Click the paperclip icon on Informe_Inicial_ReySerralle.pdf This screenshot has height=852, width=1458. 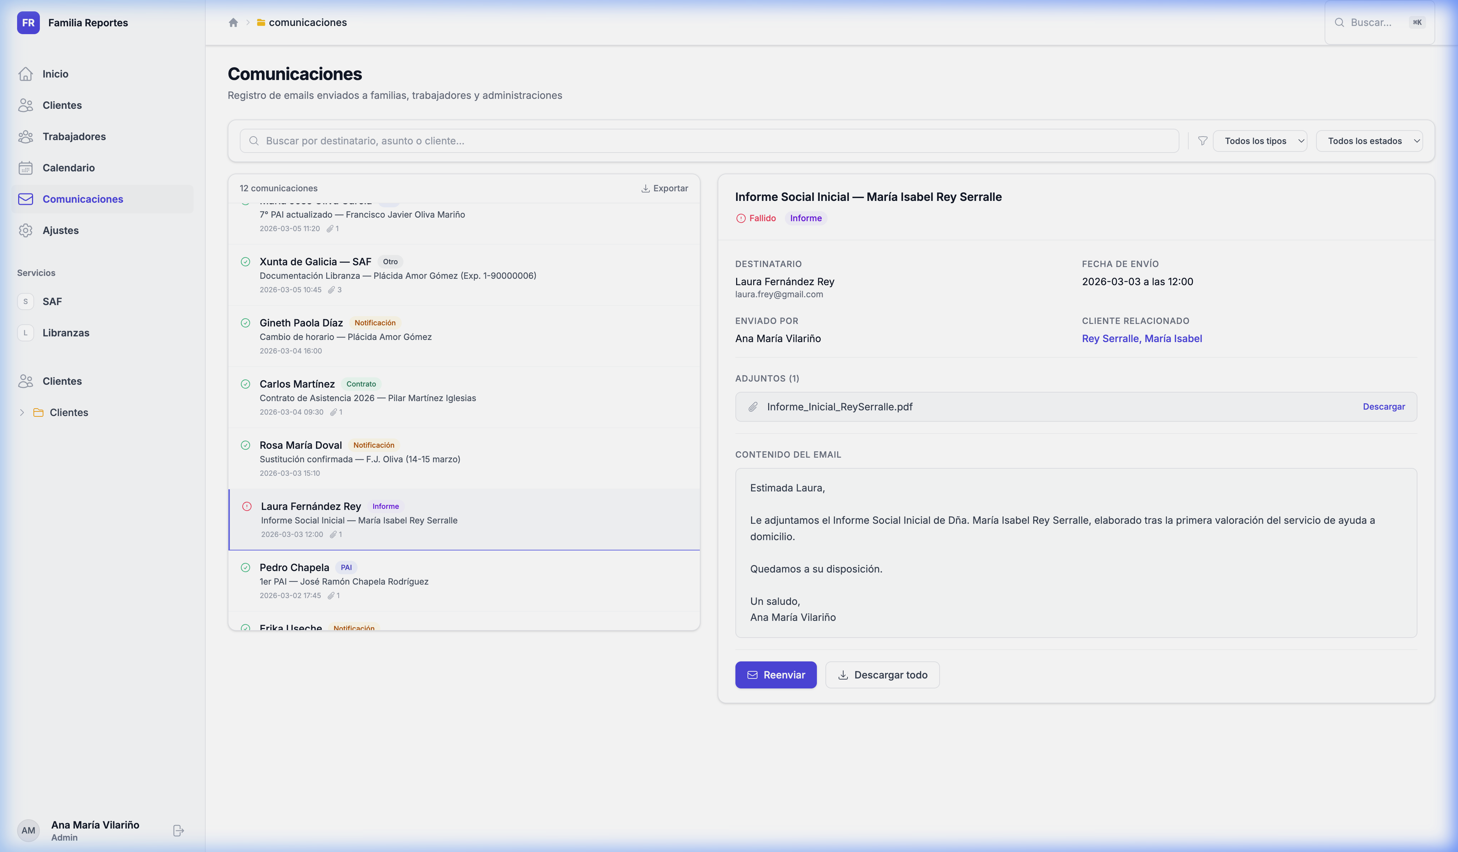click(753, 407)
